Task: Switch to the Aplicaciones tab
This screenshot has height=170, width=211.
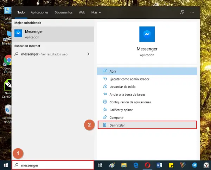Action: (39, 12)
